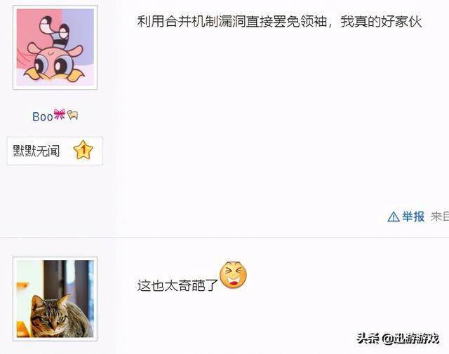Click the horizontal divider between the two posts
This screenshot has height=354, width=449.
coord(224,237)
